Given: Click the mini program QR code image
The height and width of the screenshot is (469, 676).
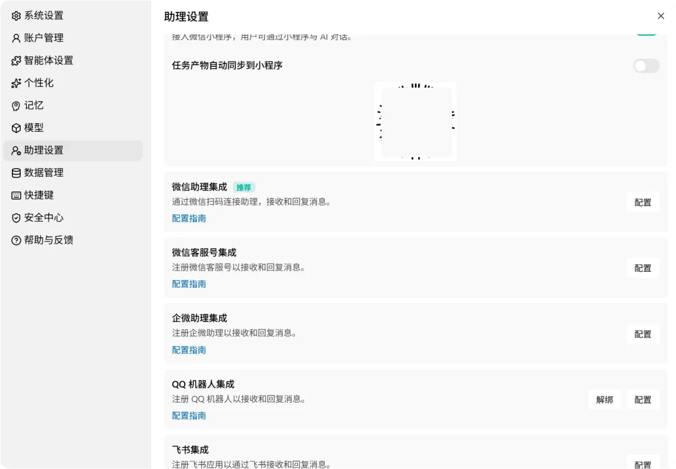Looking at the screenshot, I should point(416,121).
